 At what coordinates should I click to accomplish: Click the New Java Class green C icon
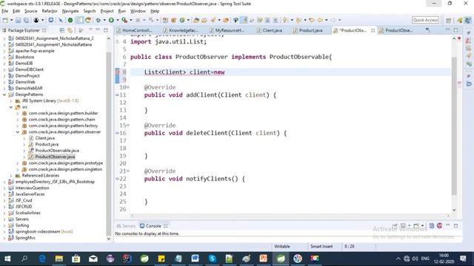182,20
